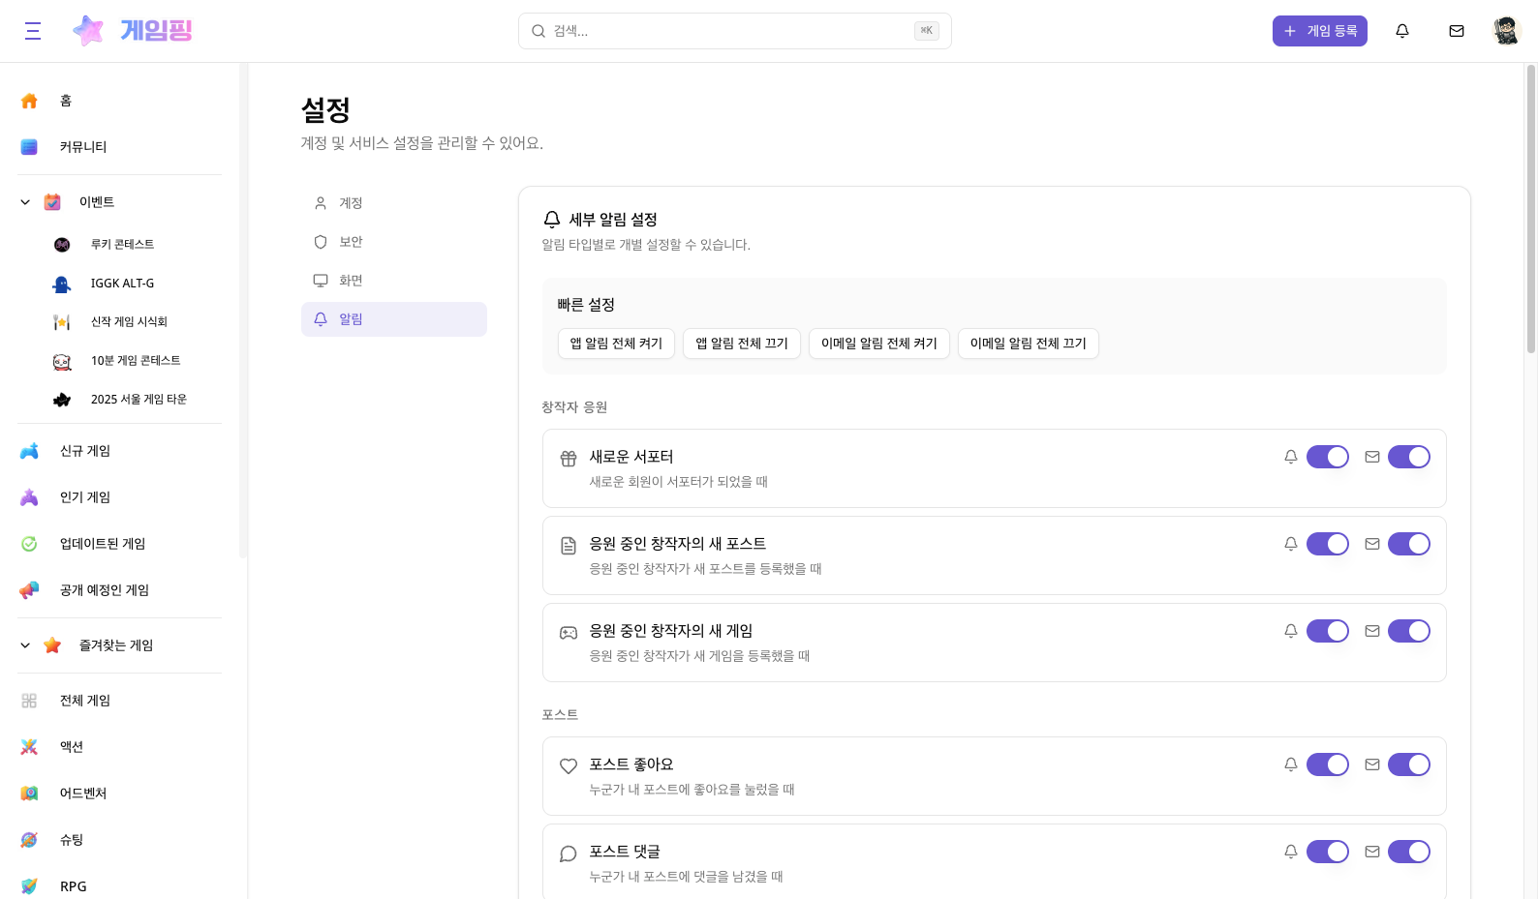Click the heart icon beside 포스트 좋아요
The height and width of the screenshot is (899, 1538).
coord(569,766)
